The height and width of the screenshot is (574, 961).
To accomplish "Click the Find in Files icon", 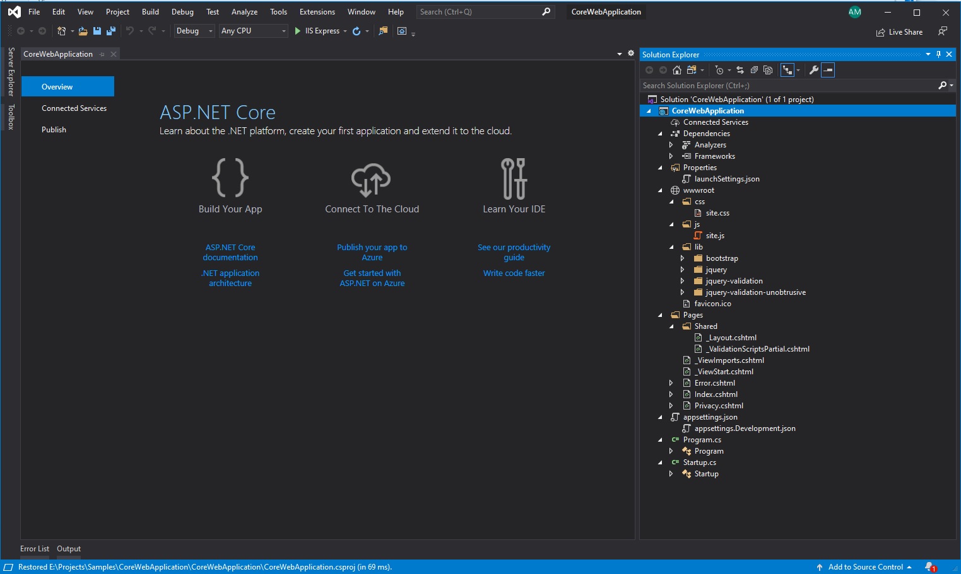I will click(x=383, y=31).
